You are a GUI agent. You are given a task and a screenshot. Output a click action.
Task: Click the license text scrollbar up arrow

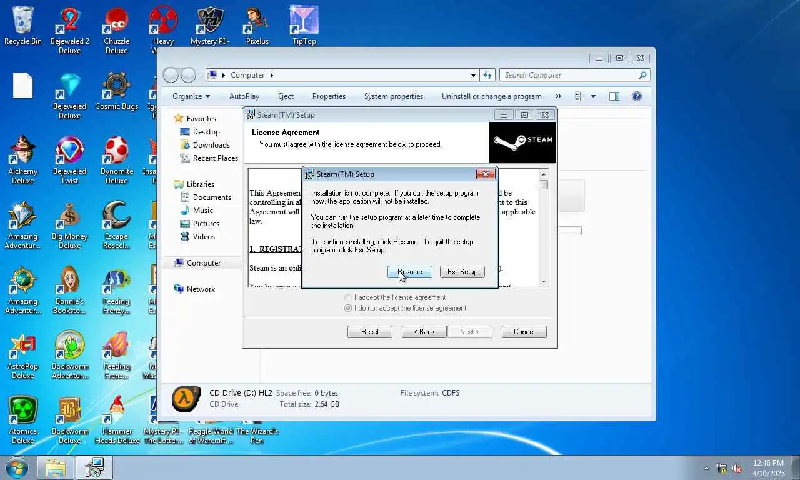coord(543,174)
